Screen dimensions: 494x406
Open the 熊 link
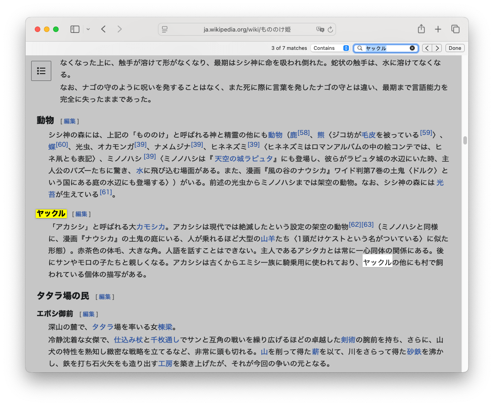(x=321, y=135)
